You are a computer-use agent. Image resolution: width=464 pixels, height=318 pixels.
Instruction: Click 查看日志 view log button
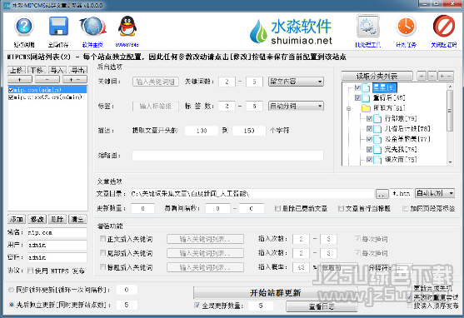tap(322, 306)
